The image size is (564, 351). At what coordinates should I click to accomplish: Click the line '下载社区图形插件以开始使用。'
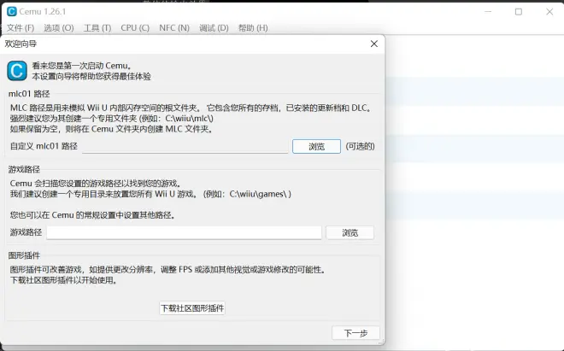point(64,280)
